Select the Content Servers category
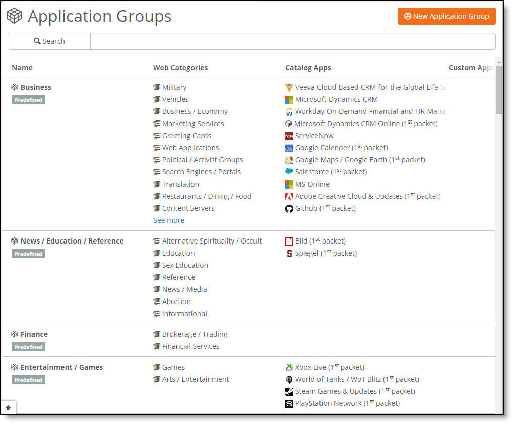 188,208
